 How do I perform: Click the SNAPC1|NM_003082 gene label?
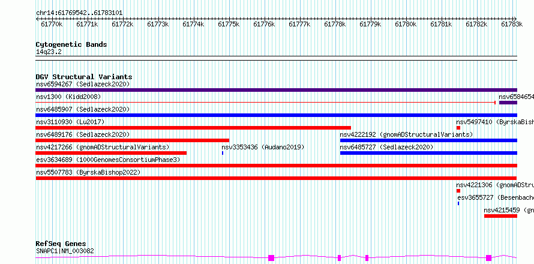pyautogui.click(x=65, y=251)
